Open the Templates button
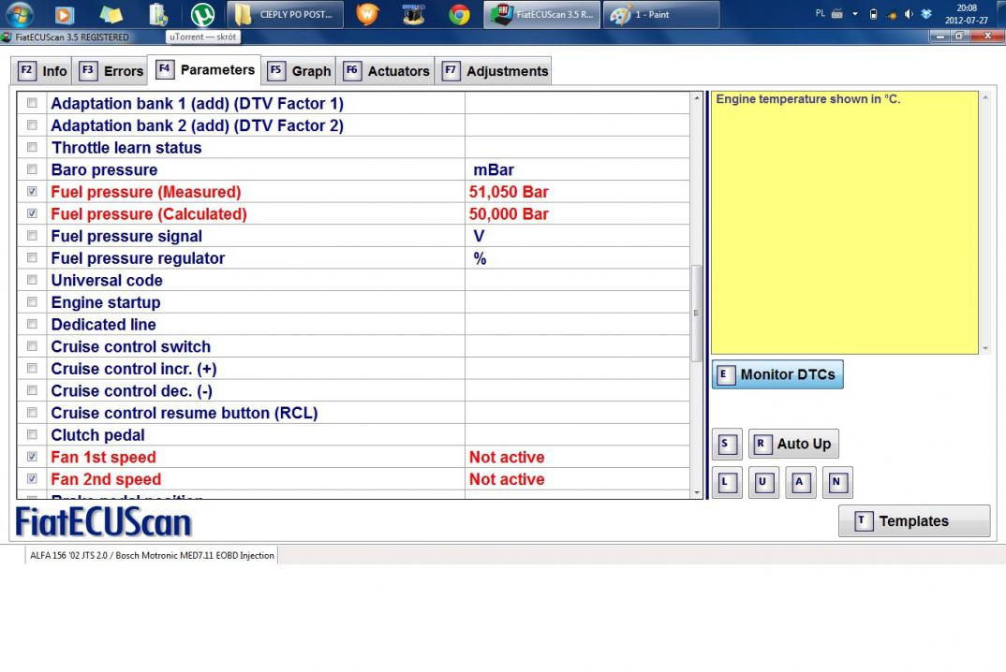This screenshot has height=672, width=1006. click(x=914, y=520)
